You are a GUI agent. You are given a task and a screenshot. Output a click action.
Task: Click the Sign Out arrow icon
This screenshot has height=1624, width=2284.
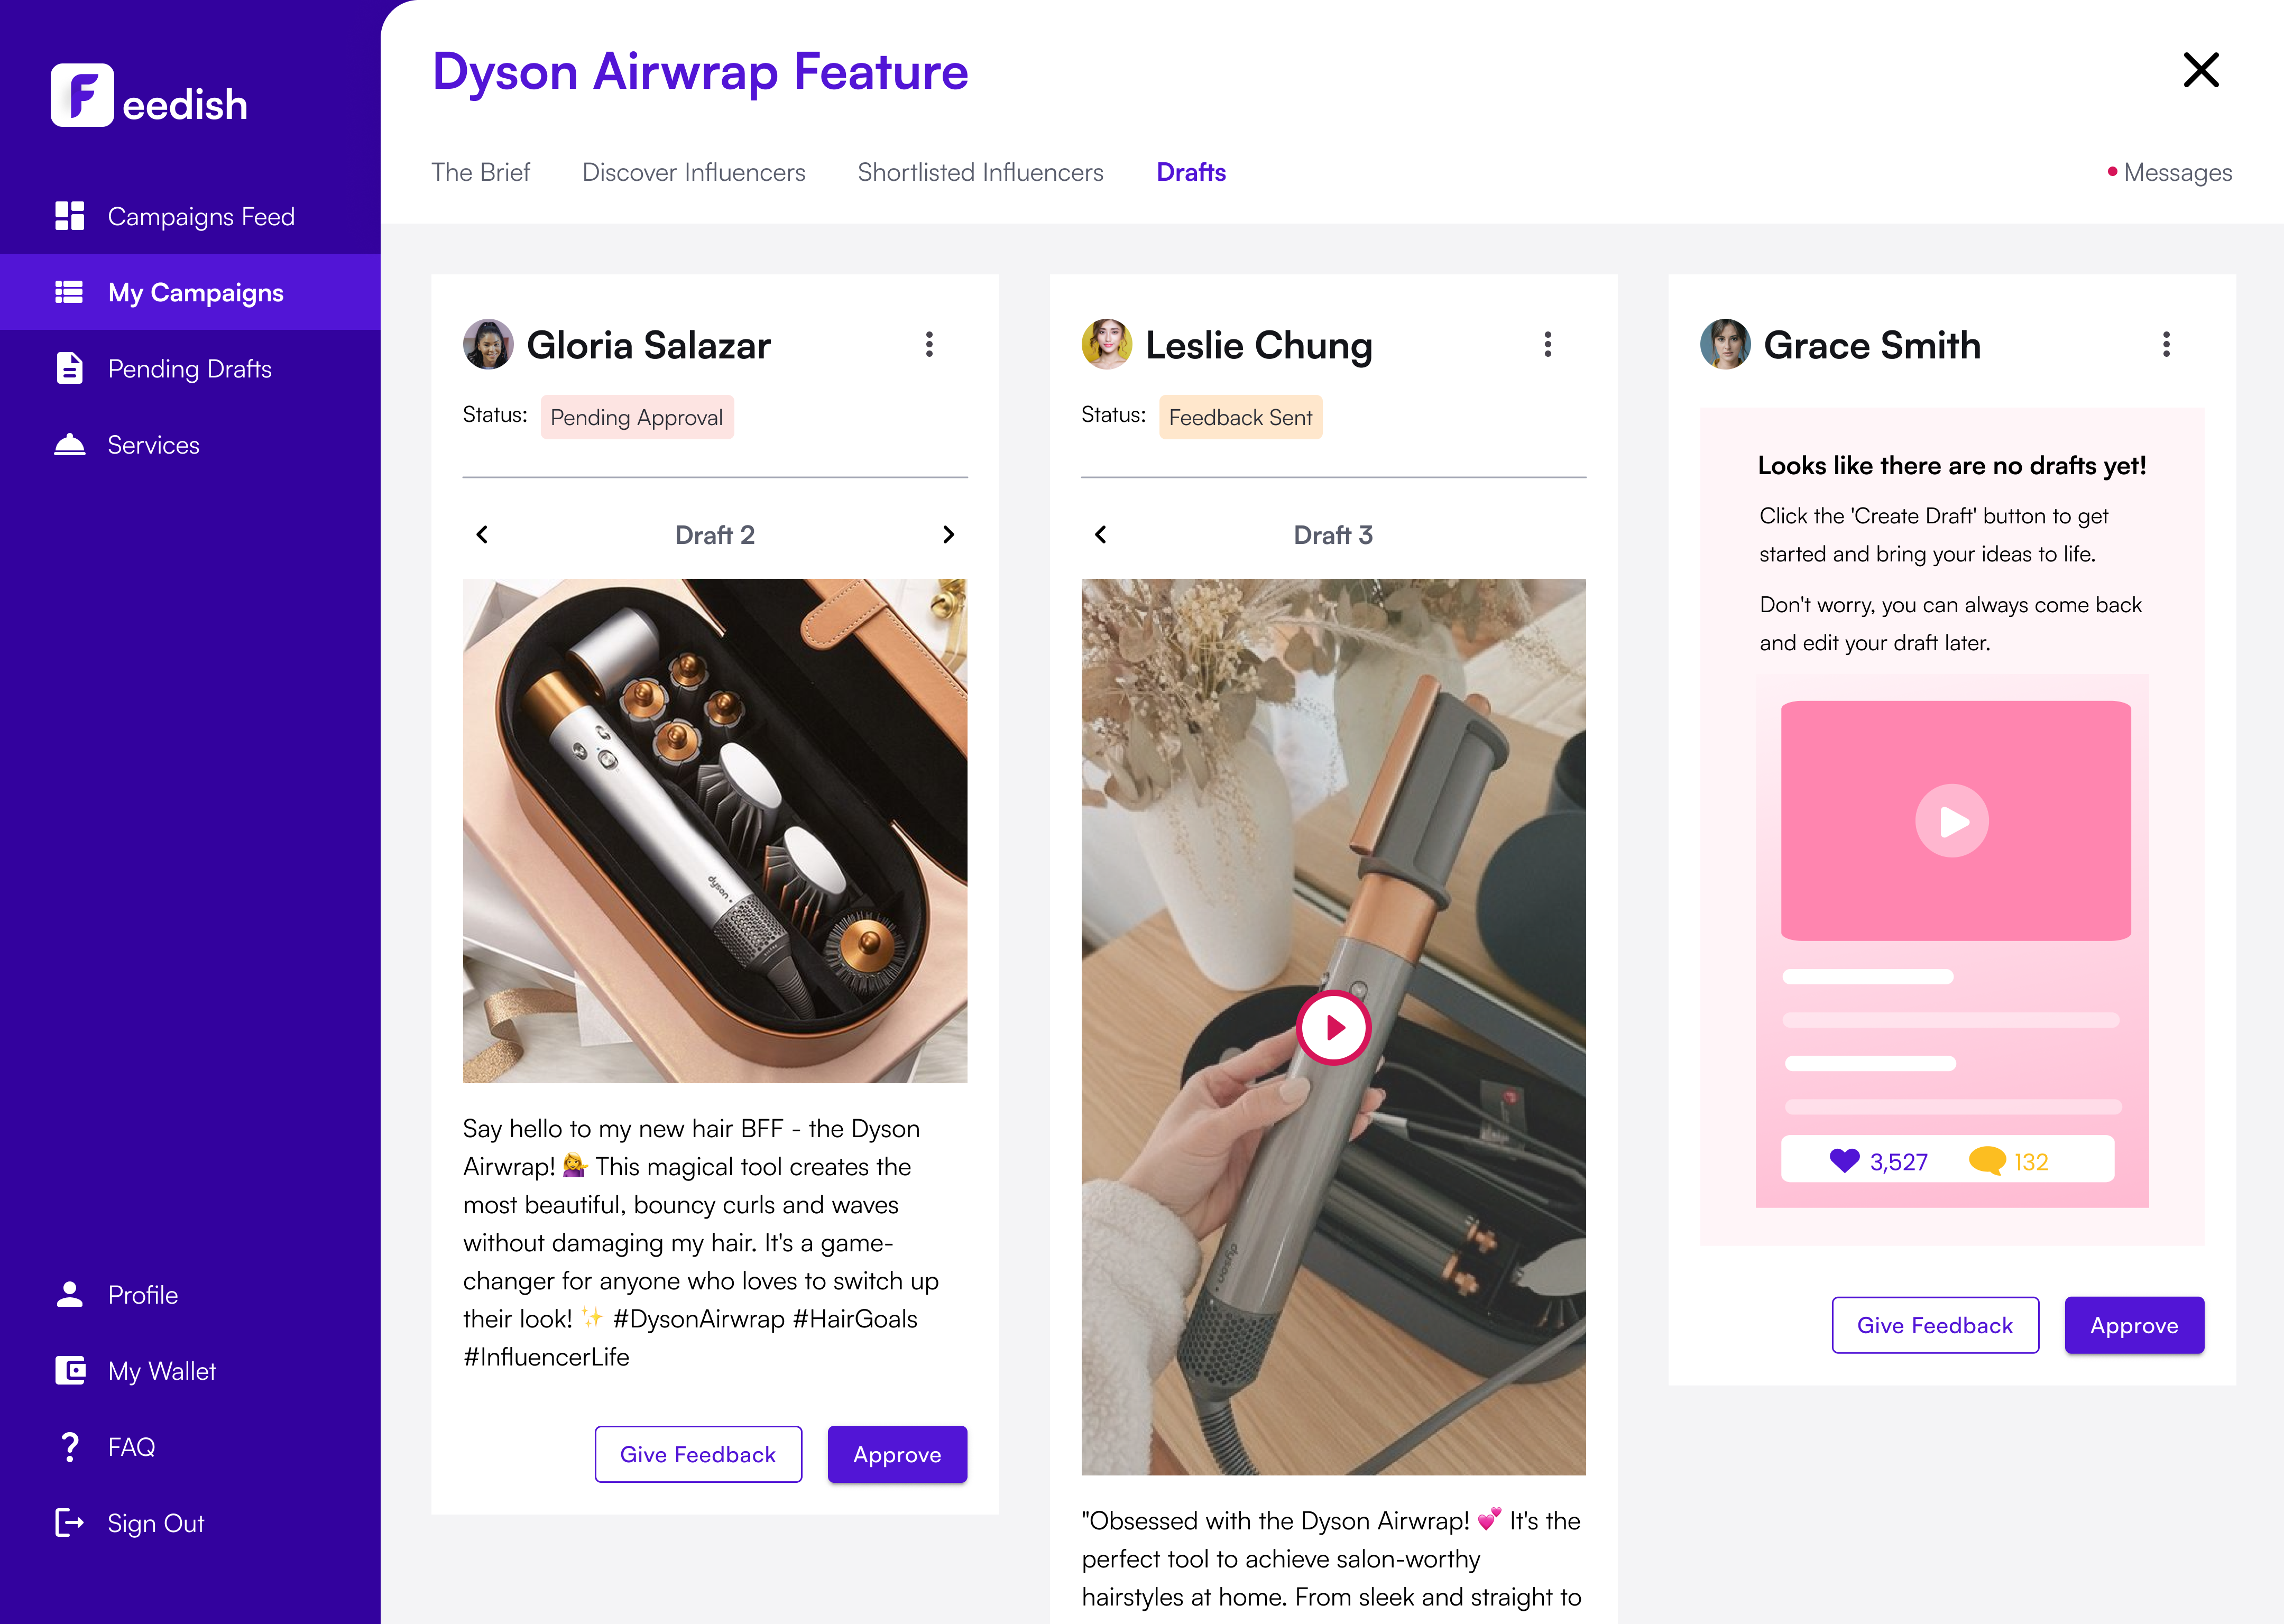[69, 1522]
